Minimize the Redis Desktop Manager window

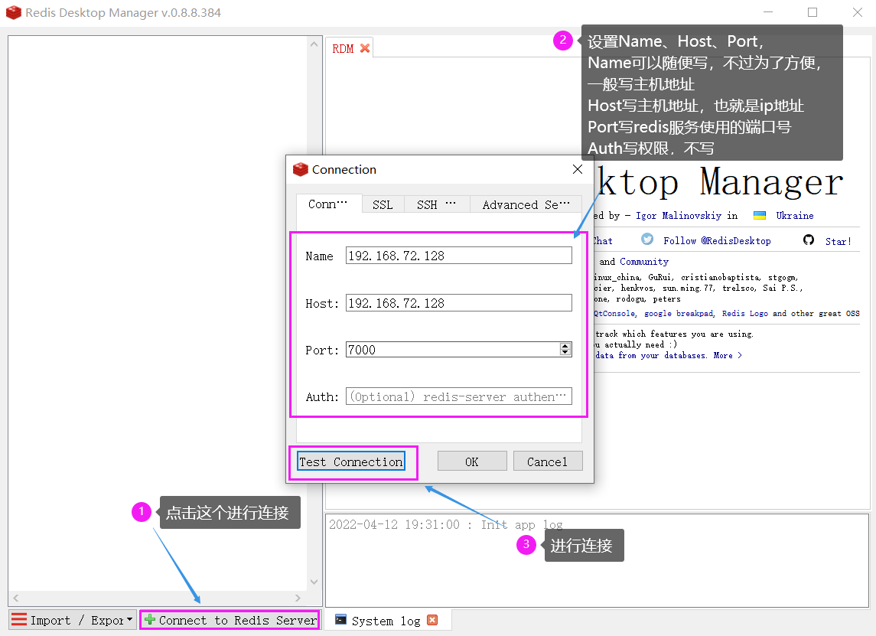click(x=768, y=12)
